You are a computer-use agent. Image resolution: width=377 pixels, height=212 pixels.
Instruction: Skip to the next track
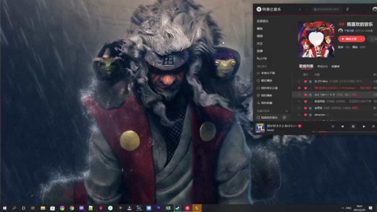coord(364,126)
